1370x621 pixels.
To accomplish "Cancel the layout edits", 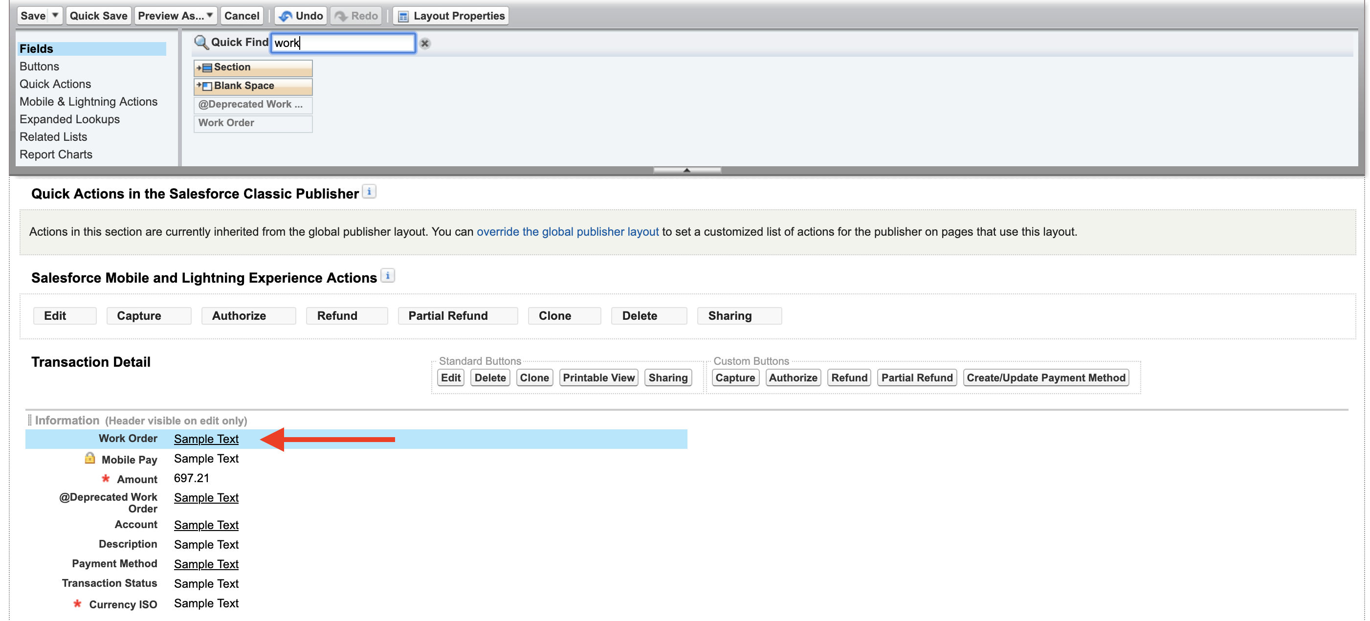I will click(x=242, y=16).
